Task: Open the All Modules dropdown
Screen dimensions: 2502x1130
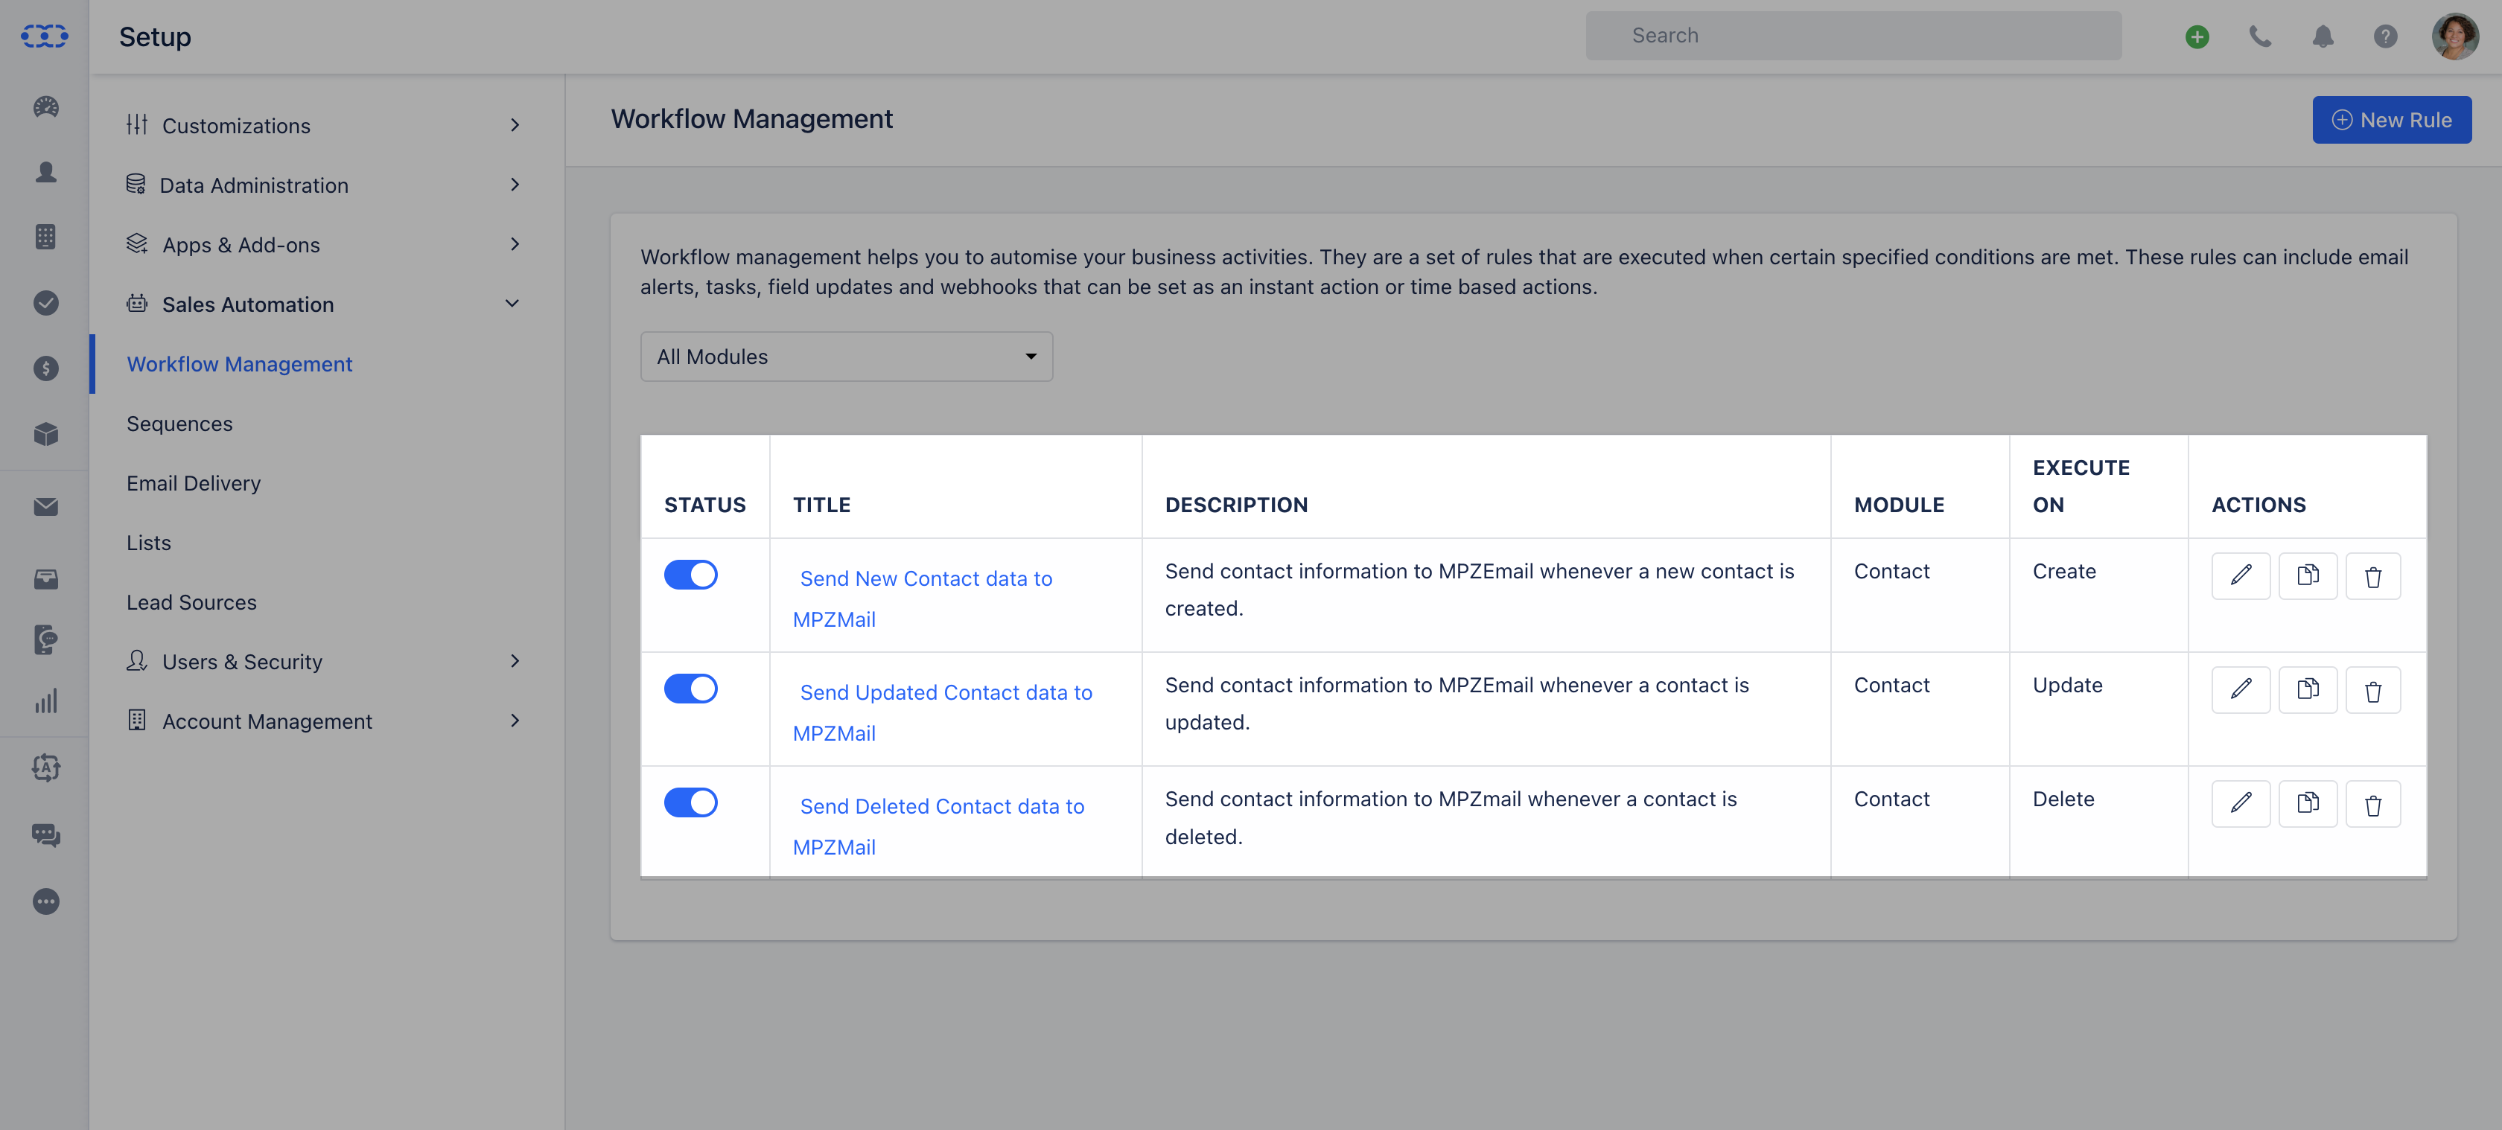Action: 846,357
